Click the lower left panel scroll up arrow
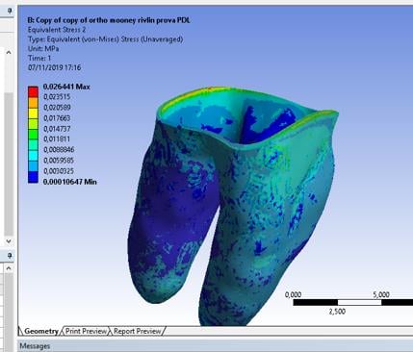This screenshot has height=352, width=413. tap(9, 268)
